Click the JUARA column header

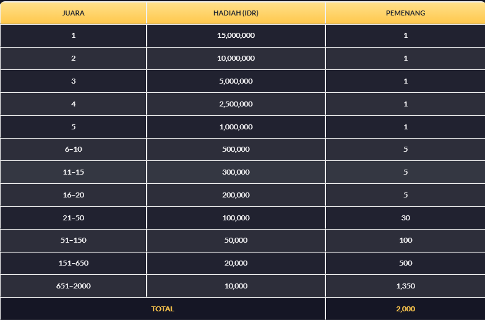[x=73, y=12]
